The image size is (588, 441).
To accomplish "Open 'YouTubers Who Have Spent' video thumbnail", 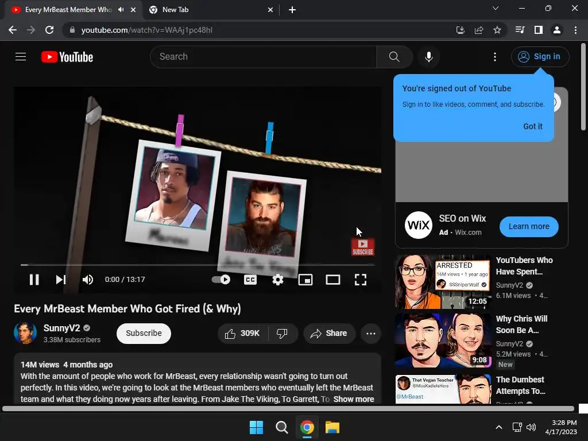I will 443,281.
